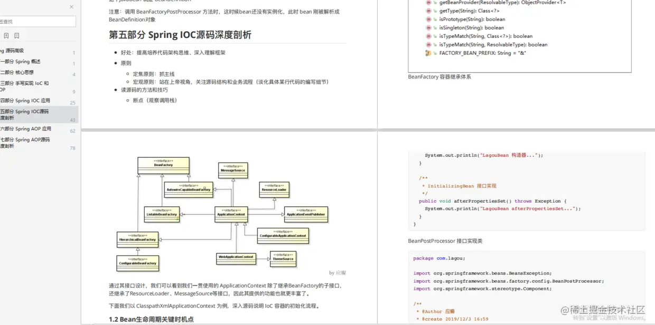Click the BeanFactory interface box in diagram
The width and height of the screenshot is (655, 325).
click(163, 165)
